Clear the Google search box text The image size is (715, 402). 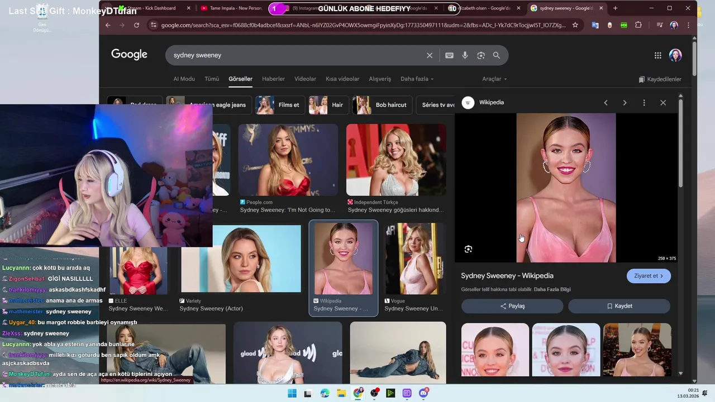[x=430, y=55]
